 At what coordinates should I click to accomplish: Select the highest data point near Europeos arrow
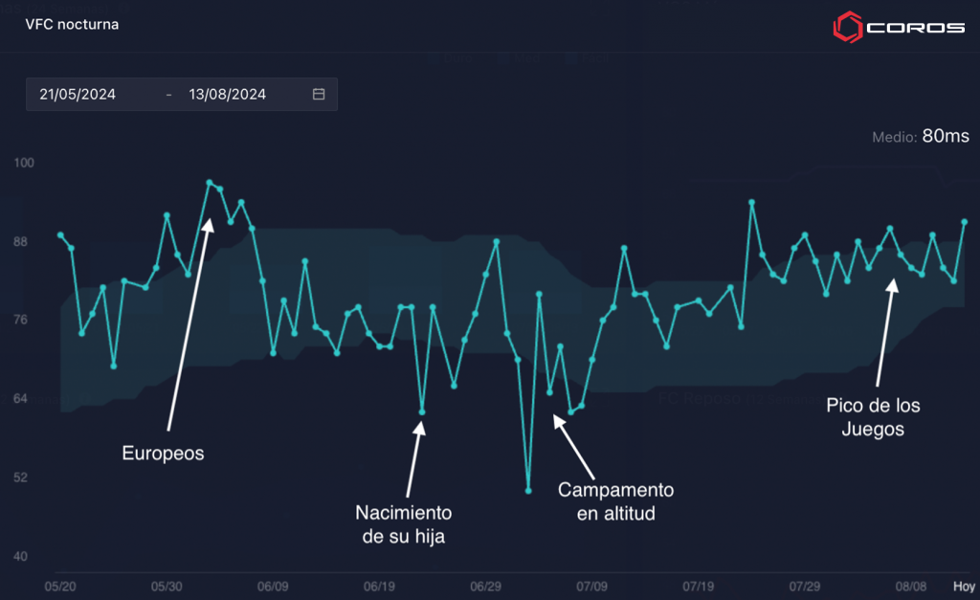pyautogui.click(x=210, y=182)
